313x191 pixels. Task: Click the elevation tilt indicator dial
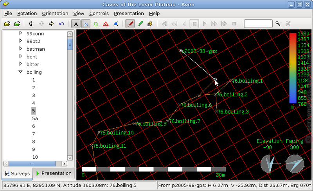pyautogui.click(x=270, y=164)
